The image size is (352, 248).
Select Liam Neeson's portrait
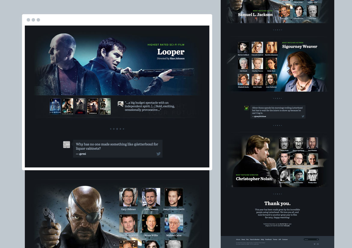pos(151,197)
